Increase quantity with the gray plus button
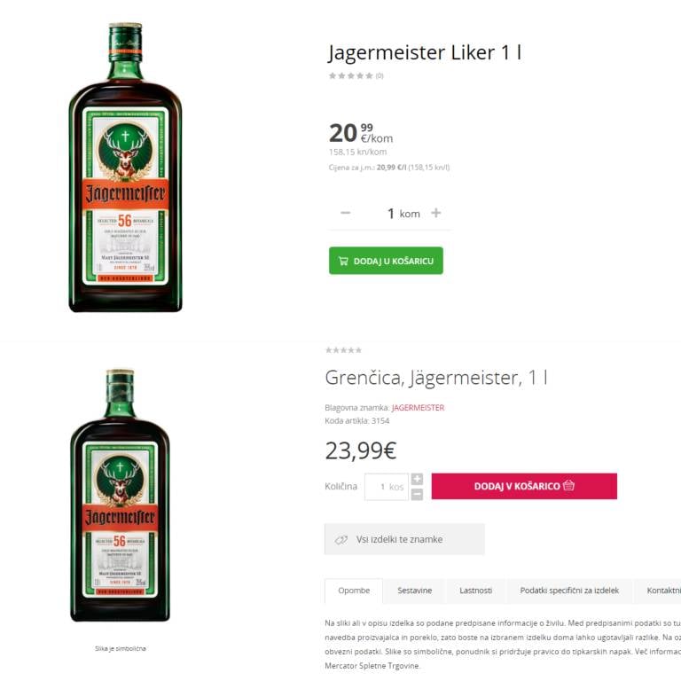The height and width of the screenshot is (681, 681). (417, 479)
